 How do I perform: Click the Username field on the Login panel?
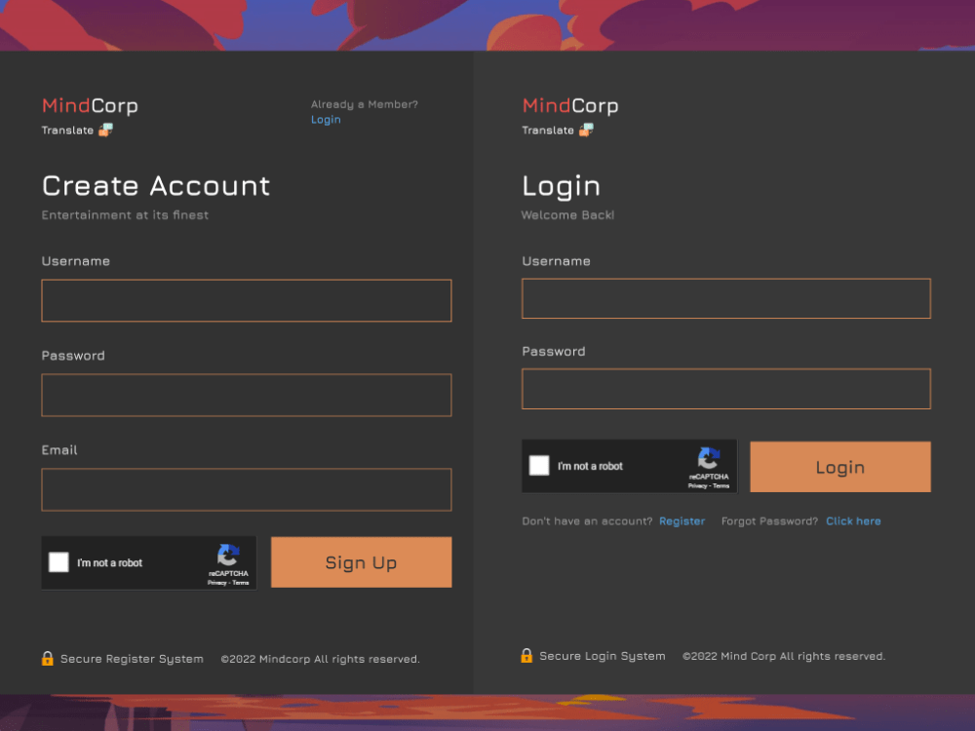pos(726,298)
